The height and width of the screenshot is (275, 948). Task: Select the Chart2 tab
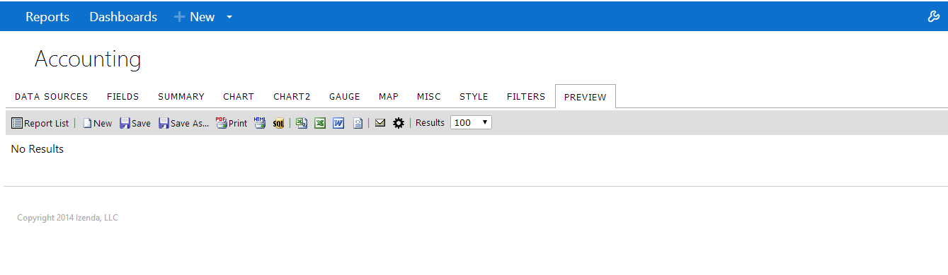pyautogui.click(x=292, y=97)
